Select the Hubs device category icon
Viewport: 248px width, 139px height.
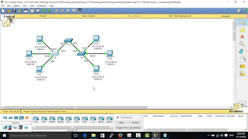tap(16, 118)
